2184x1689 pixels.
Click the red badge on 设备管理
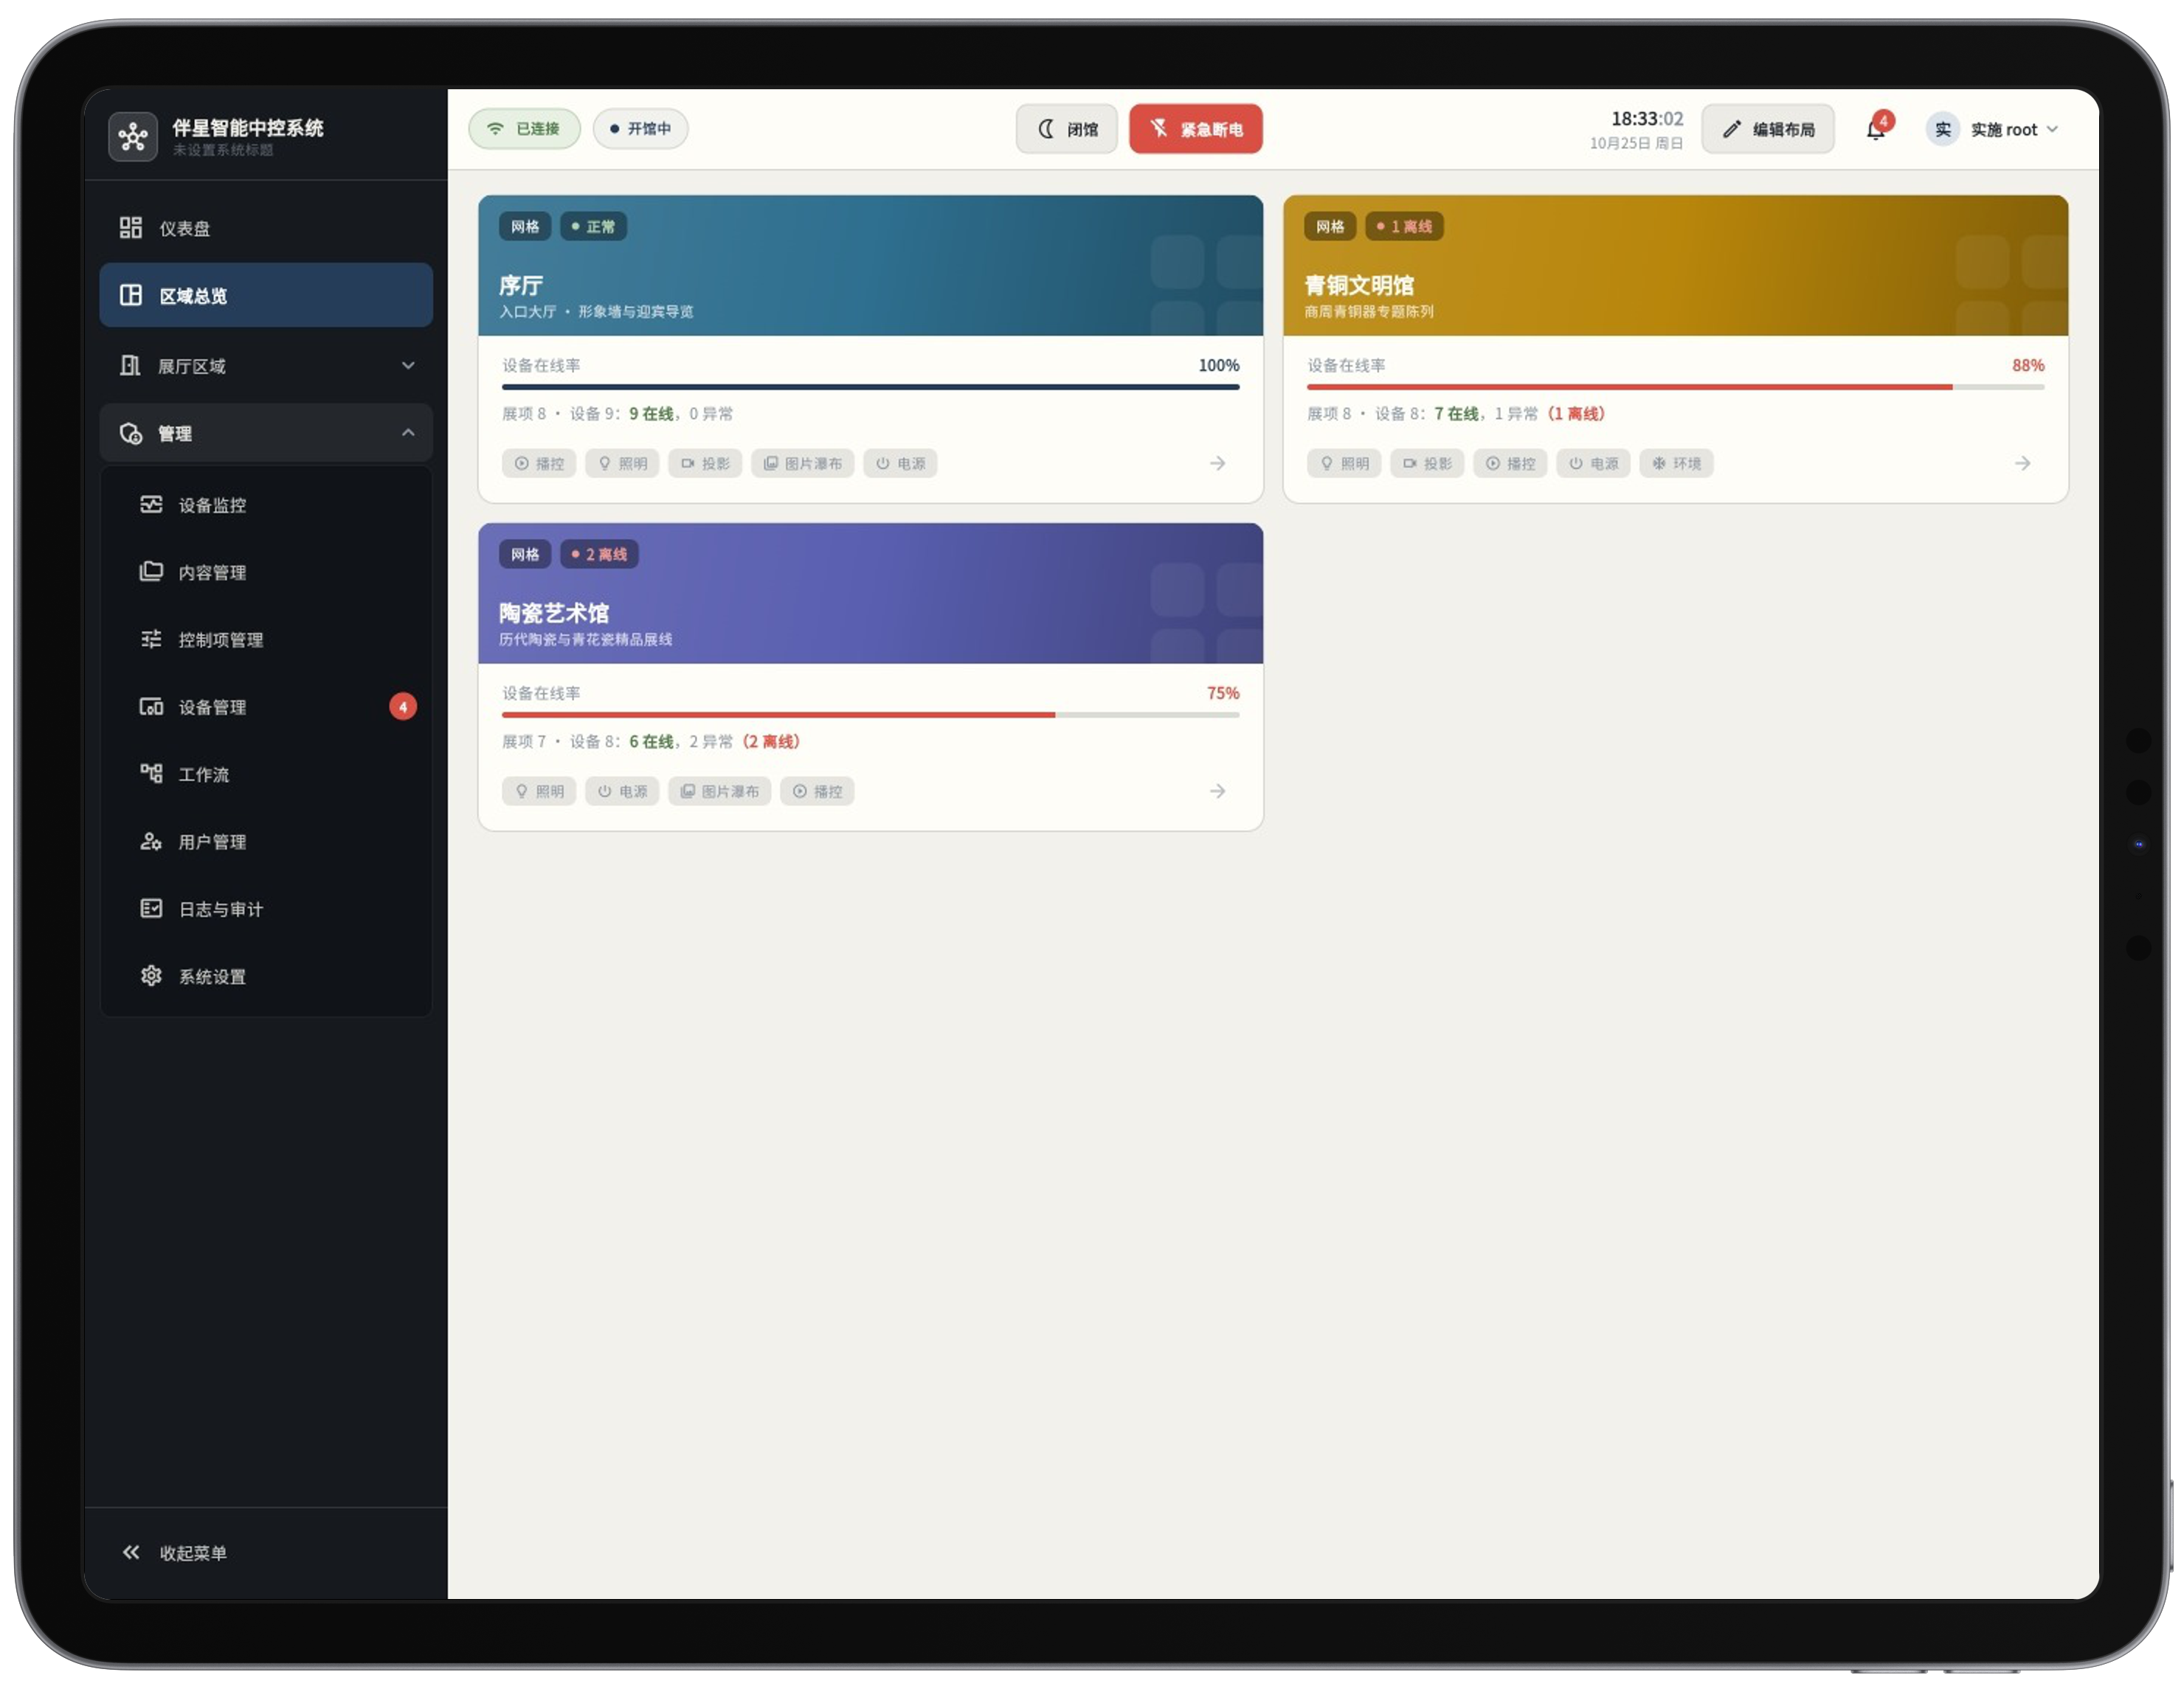(x=403, y=707)
